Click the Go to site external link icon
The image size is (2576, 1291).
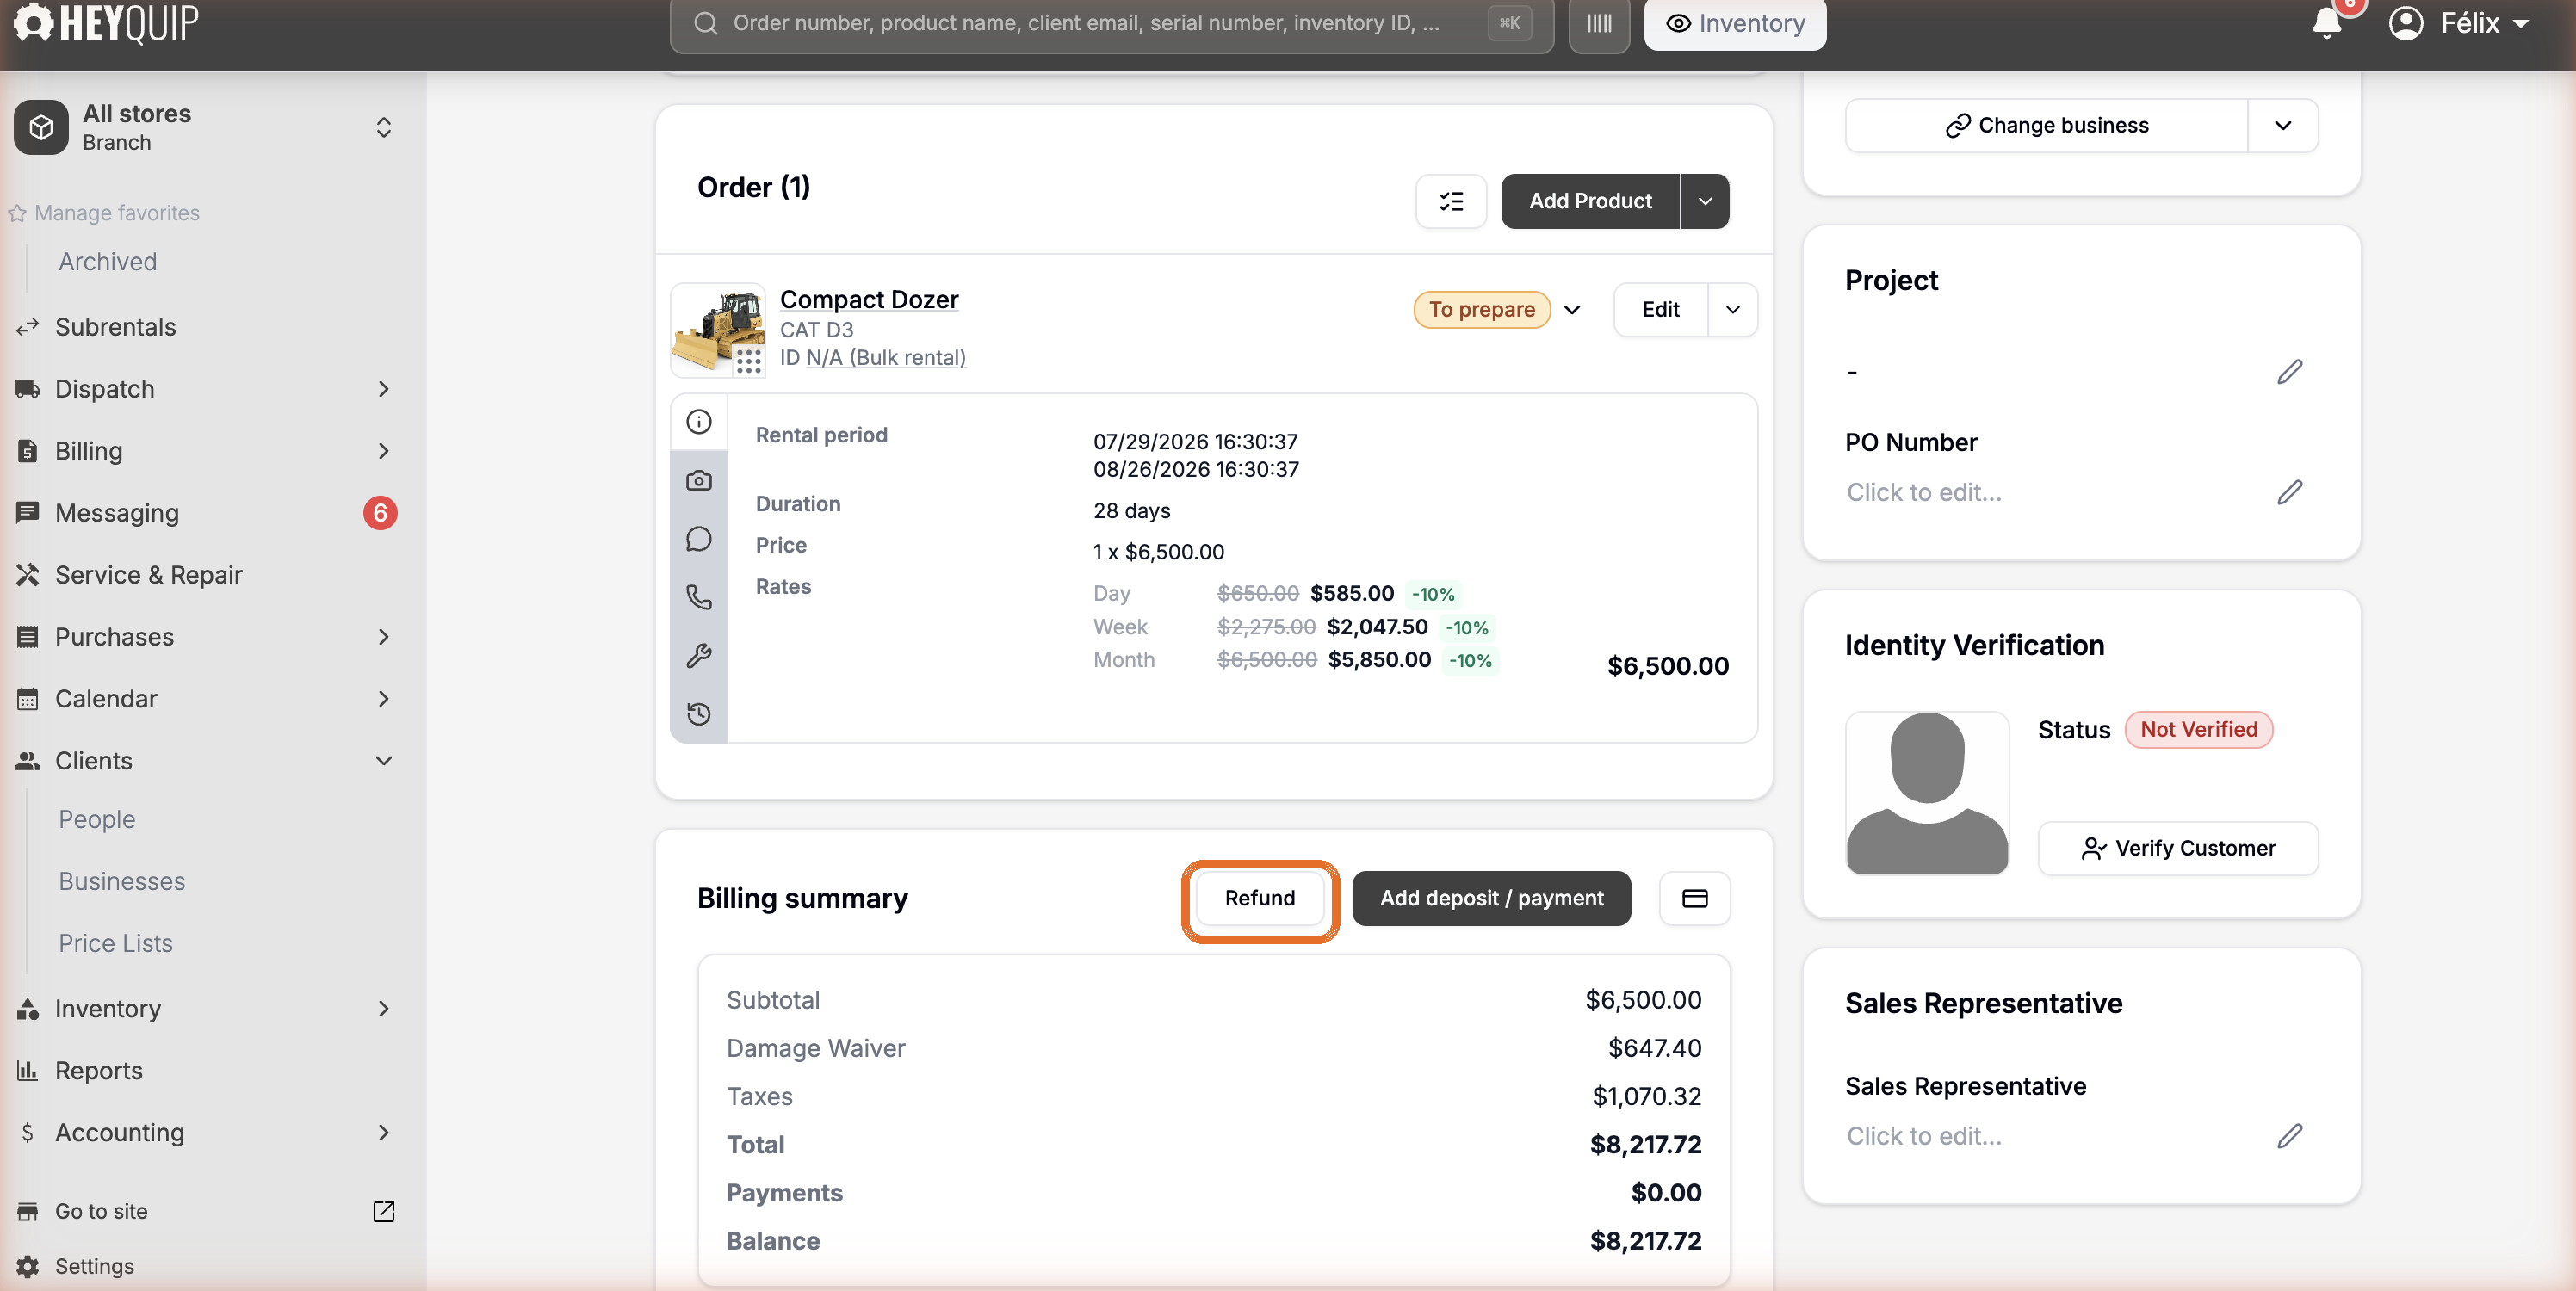[x=384, y=1211]
